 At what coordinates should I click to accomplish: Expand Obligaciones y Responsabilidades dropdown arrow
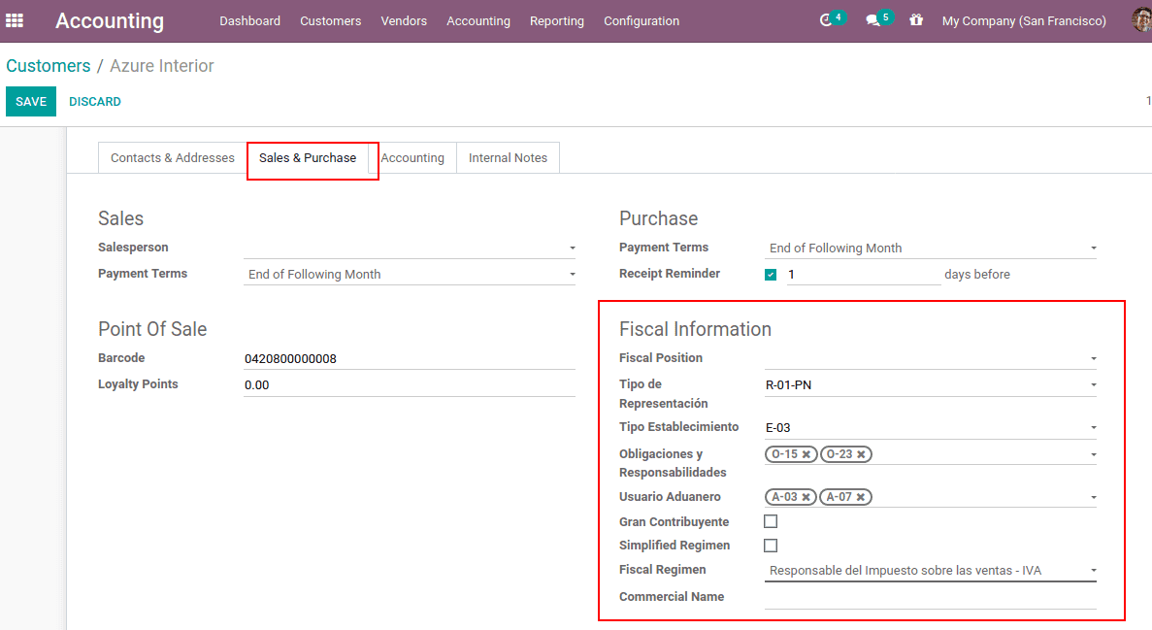[1093, 455]
